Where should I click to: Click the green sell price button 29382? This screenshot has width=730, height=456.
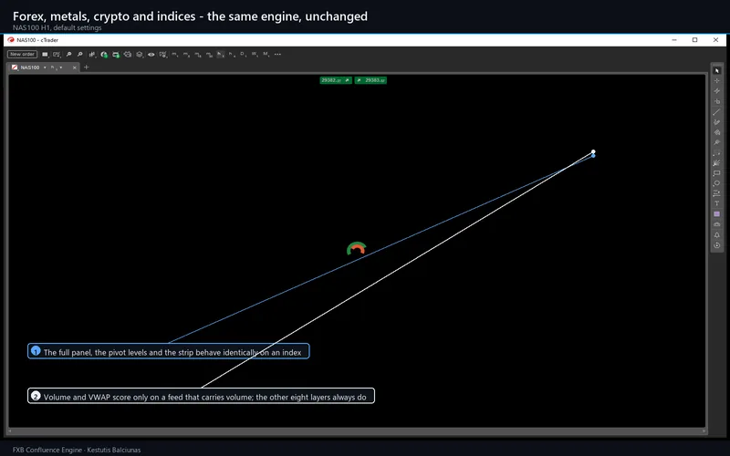(x=336, y=80)
